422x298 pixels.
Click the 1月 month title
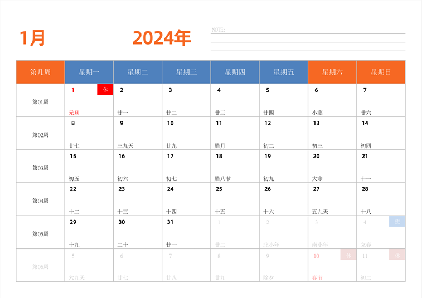coord(32,38)
